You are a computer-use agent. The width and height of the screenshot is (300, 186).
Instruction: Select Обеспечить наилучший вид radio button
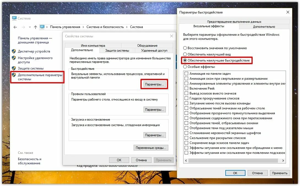(x=185, y=54)
